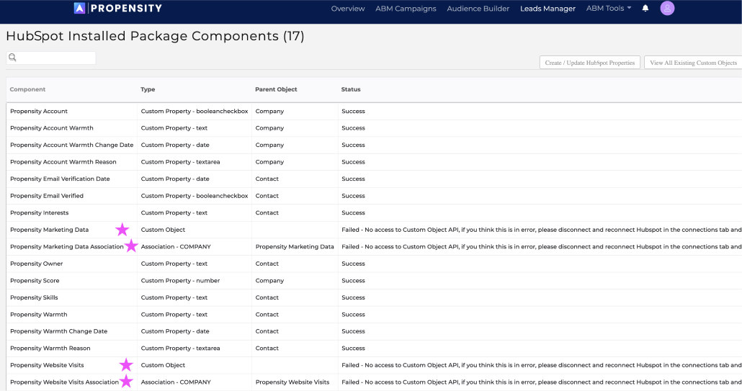
Task: Open ABM Campaigns in navigation
Action: 406,9
